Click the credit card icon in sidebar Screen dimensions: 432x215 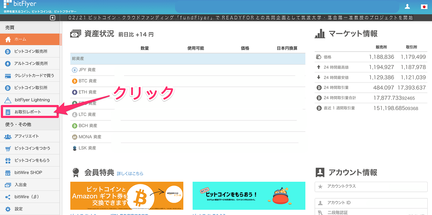[8, 76]
